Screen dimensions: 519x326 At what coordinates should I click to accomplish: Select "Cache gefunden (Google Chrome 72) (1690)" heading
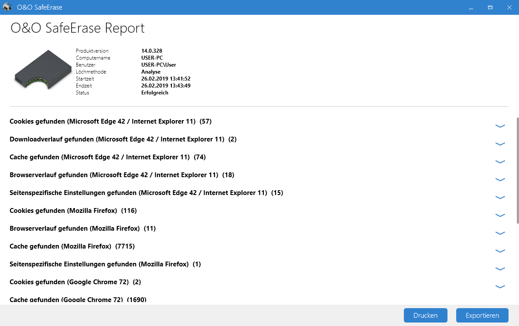78,300
